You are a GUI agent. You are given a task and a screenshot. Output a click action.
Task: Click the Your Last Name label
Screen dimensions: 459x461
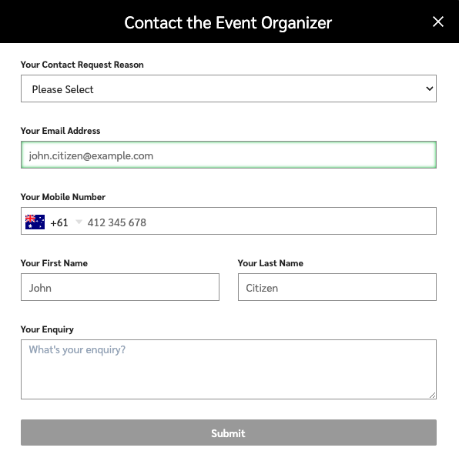270,263
